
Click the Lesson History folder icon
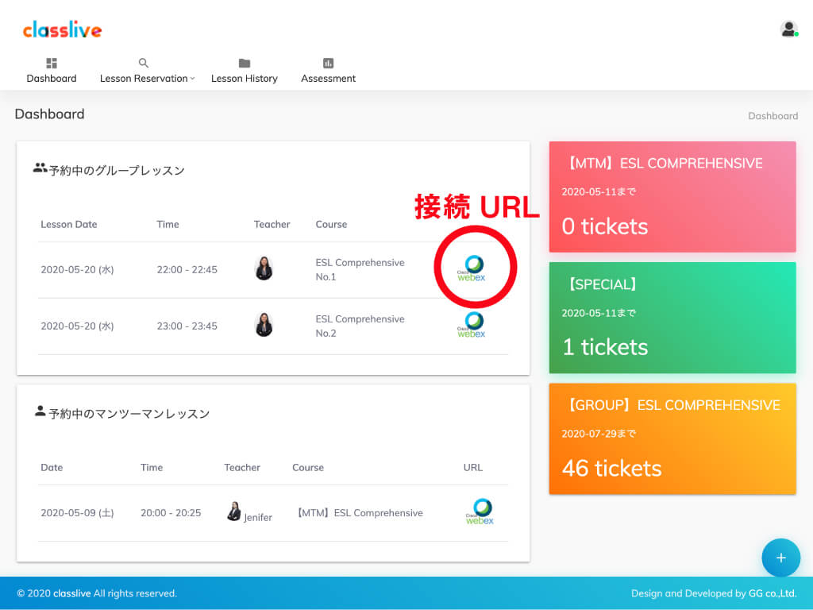coord(245,64)
